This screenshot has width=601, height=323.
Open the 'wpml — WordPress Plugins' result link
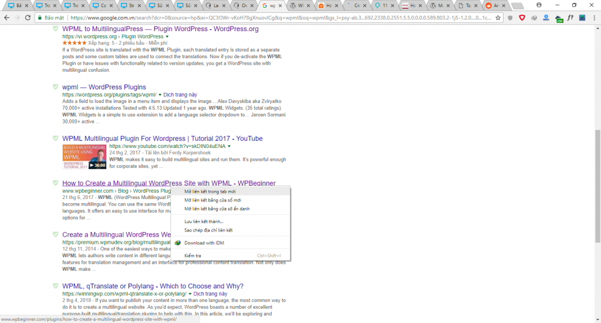pyautogui.click(x=104, y=87)
